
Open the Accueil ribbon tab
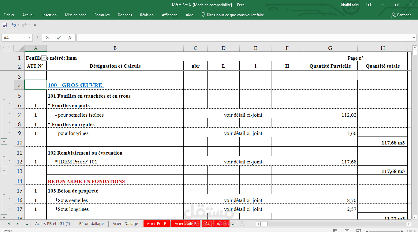pyautogui.click(x=28, y=15)
